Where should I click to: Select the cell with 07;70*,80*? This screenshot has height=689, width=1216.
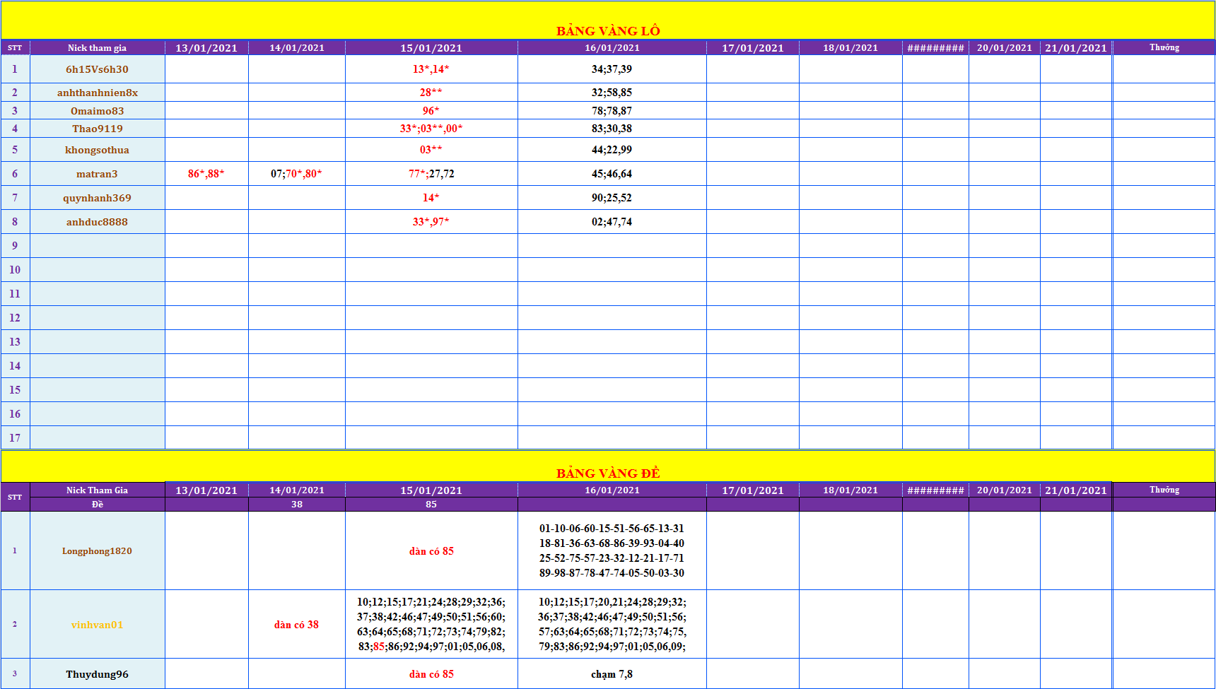[296, 174]
